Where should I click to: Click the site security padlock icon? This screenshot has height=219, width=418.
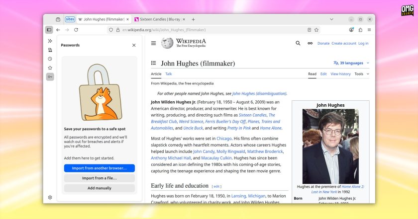[x=118, y=30]
